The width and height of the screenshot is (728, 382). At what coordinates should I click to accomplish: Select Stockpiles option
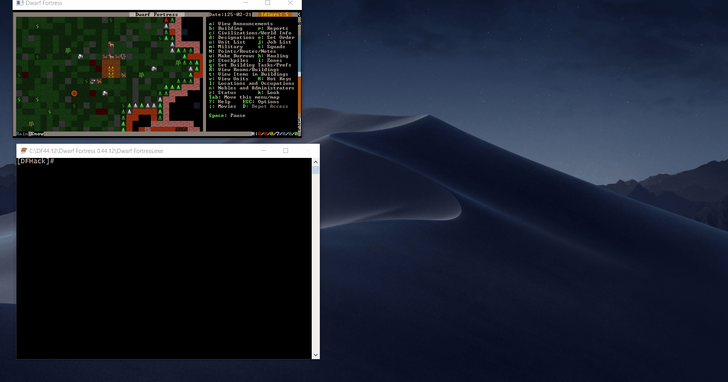coord(229,60)
